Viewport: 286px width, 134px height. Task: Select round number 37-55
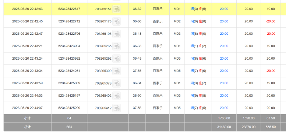point(137,71)
